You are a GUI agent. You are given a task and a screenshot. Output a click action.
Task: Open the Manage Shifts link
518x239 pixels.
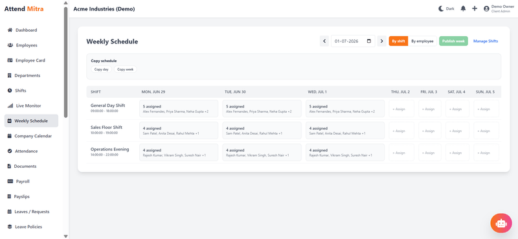[x=485, y=41]
